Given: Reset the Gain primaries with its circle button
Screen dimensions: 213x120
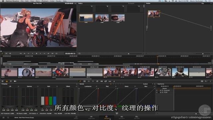Looking at the screenshot, I should (57, 86).
